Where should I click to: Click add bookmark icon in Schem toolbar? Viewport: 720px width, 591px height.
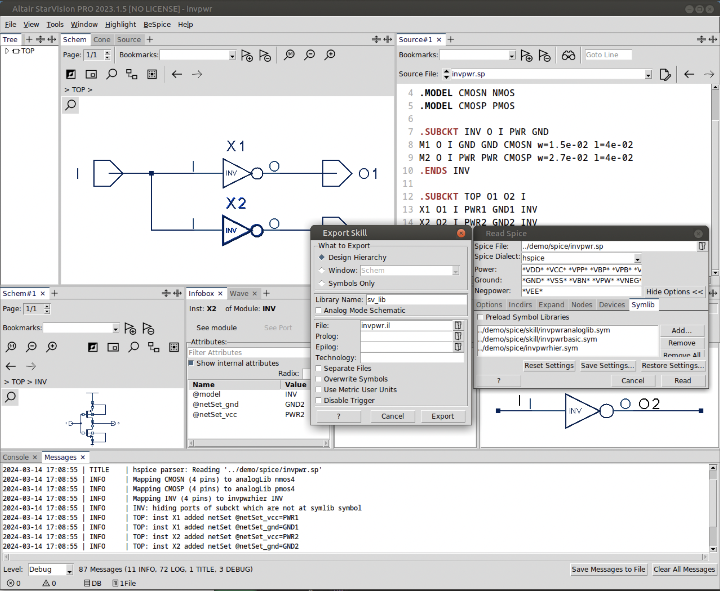click(247, 55)
